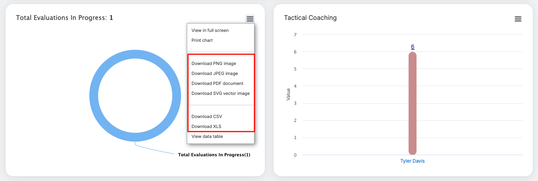Click Download PNG image
This screenshot has width=538, height=181.
(213, 63)
